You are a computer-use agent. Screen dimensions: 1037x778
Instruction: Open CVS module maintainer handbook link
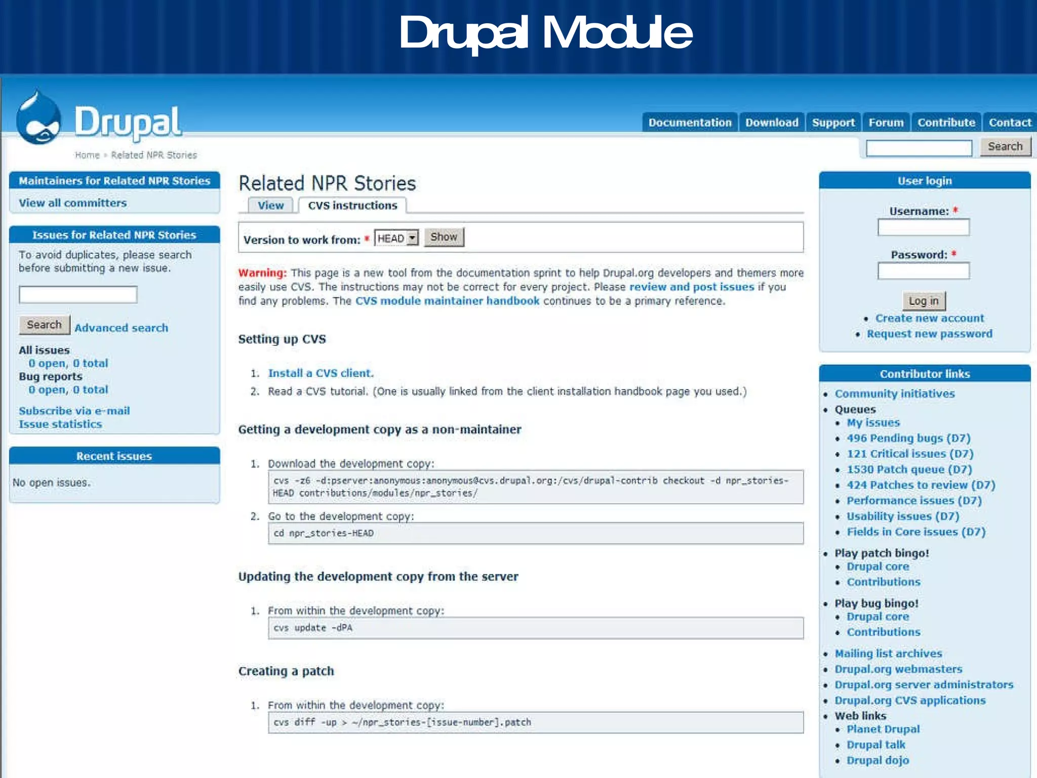pos(447,301)
